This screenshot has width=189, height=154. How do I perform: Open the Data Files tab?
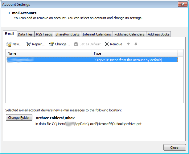(26, 34)
